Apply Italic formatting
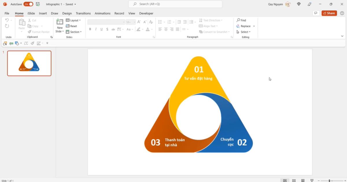 [x=96, y=29]
